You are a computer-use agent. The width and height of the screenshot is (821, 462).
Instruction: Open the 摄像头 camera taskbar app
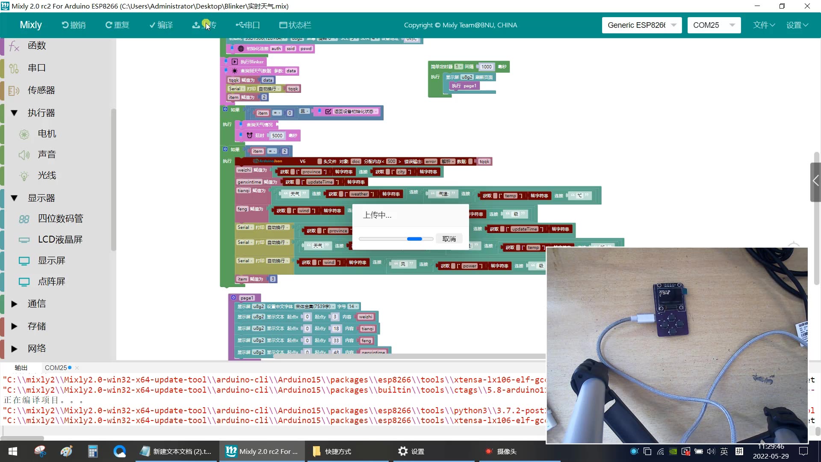[500, 451]
